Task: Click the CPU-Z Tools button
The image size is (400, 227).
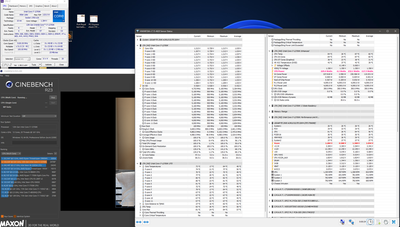Action: tap(34, 65)
